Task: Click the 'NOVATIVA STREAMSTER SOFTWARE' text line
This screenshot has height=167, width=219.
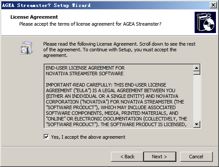Action: coord(84,73)
